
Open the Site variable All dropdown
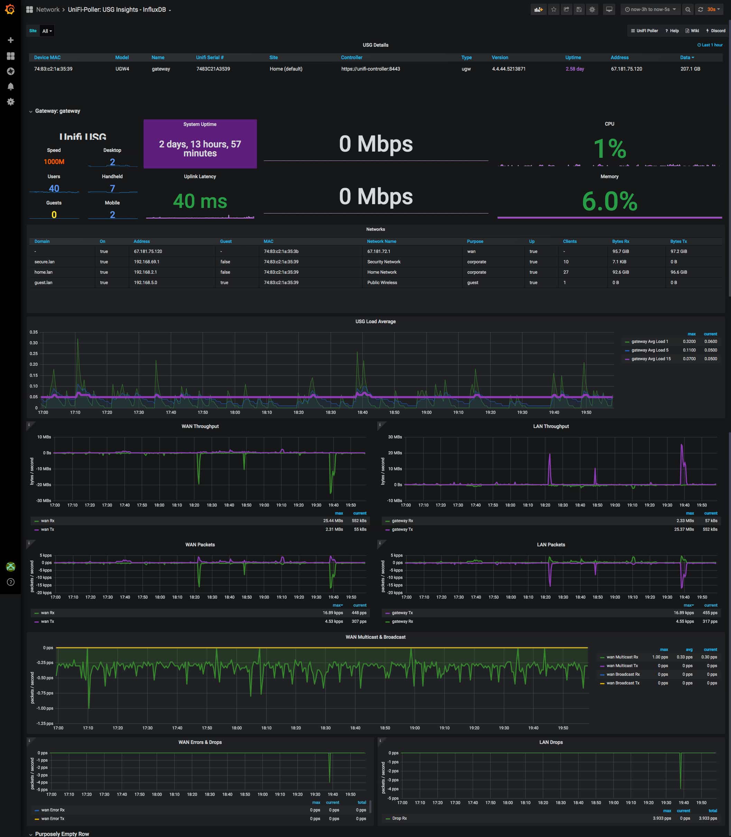click(47, 31)
